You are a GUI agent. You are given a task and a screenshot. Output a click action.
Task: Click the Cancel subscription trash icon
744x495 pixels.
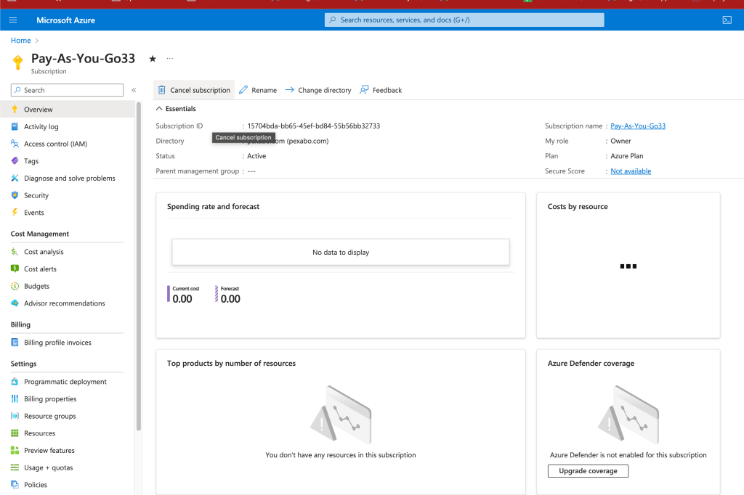pyautogui.click(x=162, y=89)
